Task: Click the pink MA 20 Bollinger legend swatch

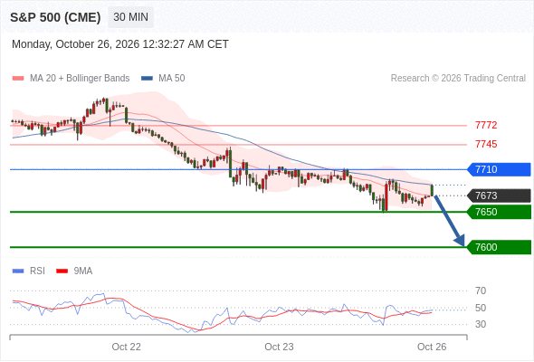Action: (x=18, y=79)
